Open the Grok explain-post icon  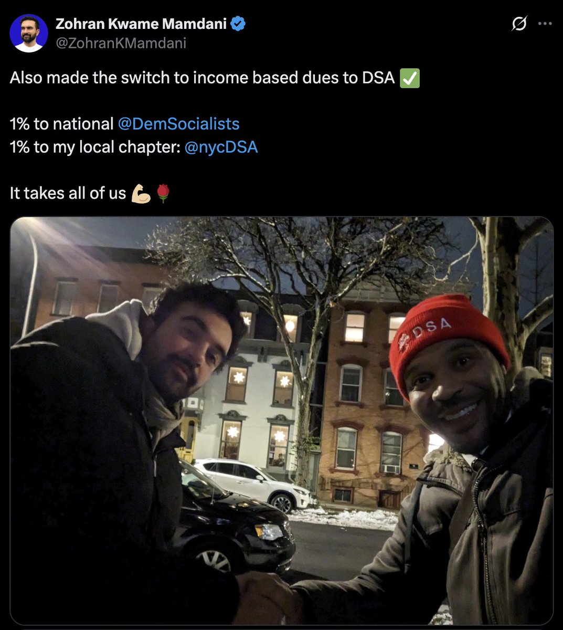[x=518, y=24]
